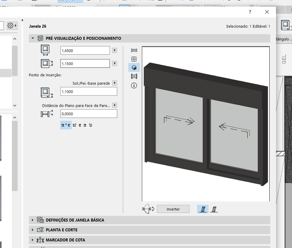Open the vertical GEL tab in background window
This screenshot has height=248, width=292.
284,59
